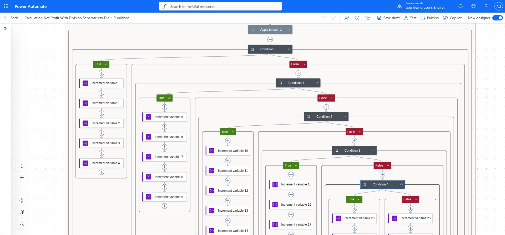Open the settings gear icon
505x235 pixels.
pos(473,6)
